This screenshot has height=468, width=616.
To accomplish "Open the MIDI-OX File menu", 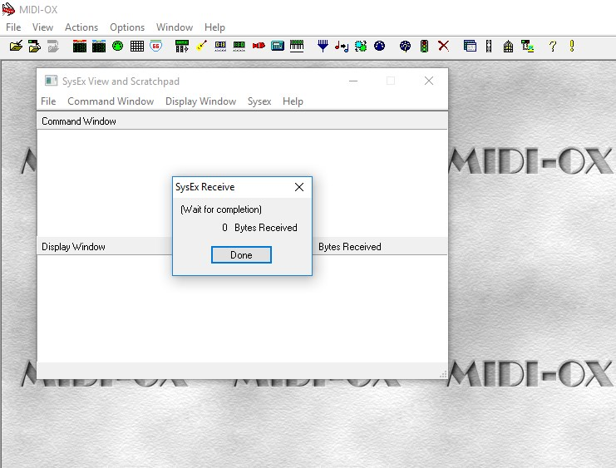I will 13,27.
